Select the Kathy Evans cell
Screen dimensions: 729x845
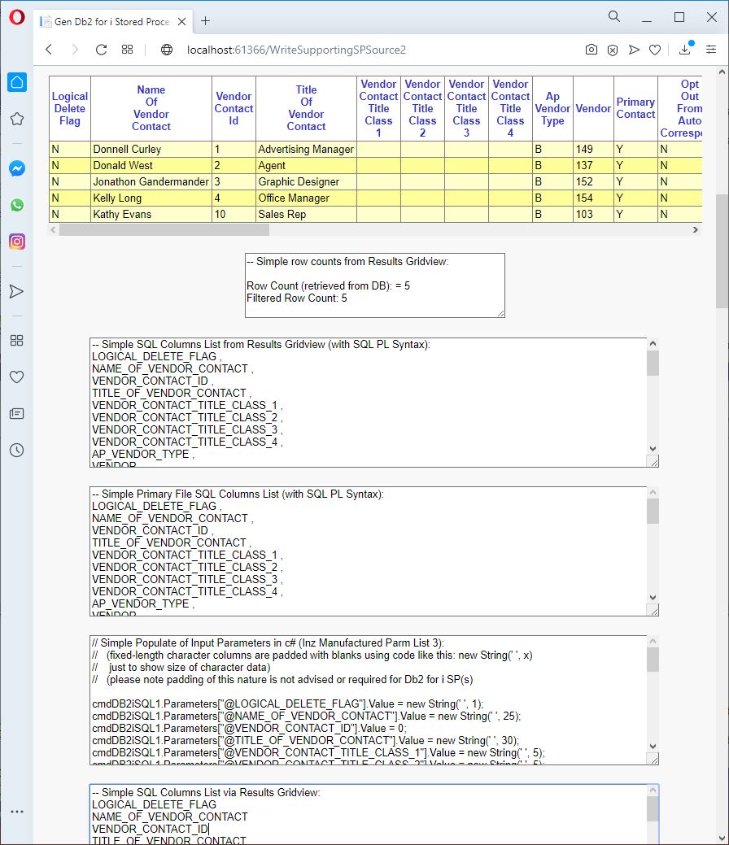[x=151, y=214]
